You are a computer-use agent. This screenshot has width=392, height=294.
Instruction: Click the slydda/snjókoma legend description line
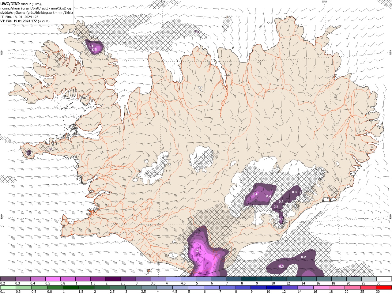click(x=36, y=13)
